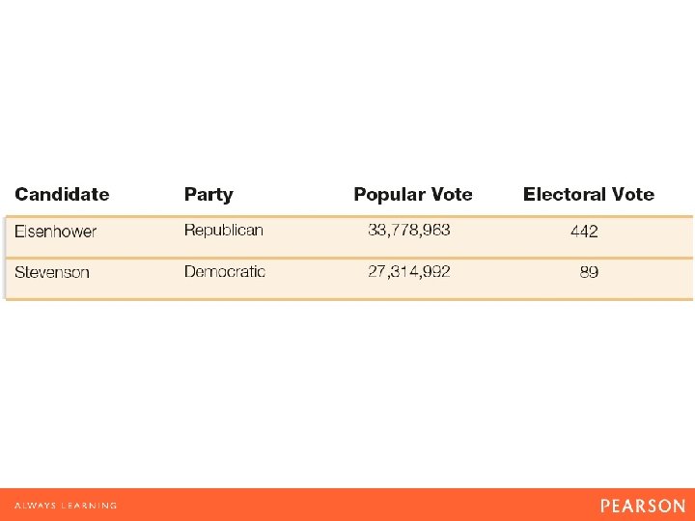Click the Democratic party cell

225,272
